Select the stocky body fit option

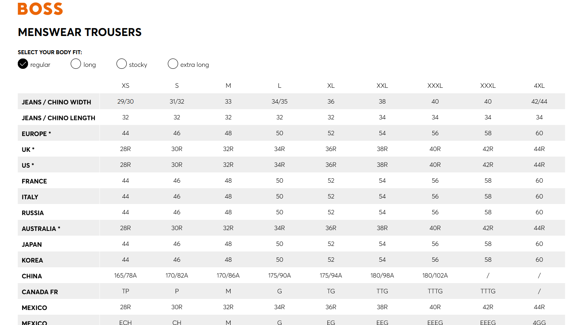[122, 64]
